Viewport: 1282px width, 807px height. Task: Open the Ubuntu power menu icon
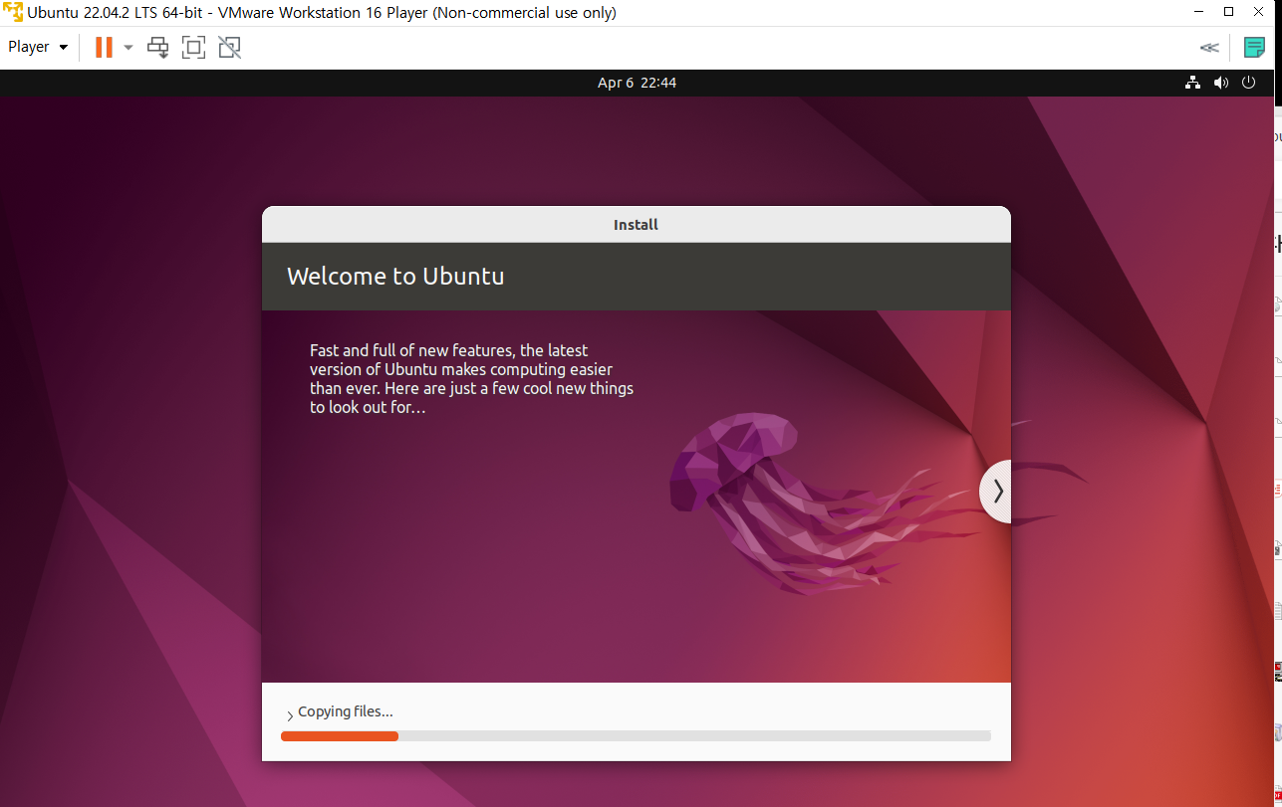coord(1249,83)
